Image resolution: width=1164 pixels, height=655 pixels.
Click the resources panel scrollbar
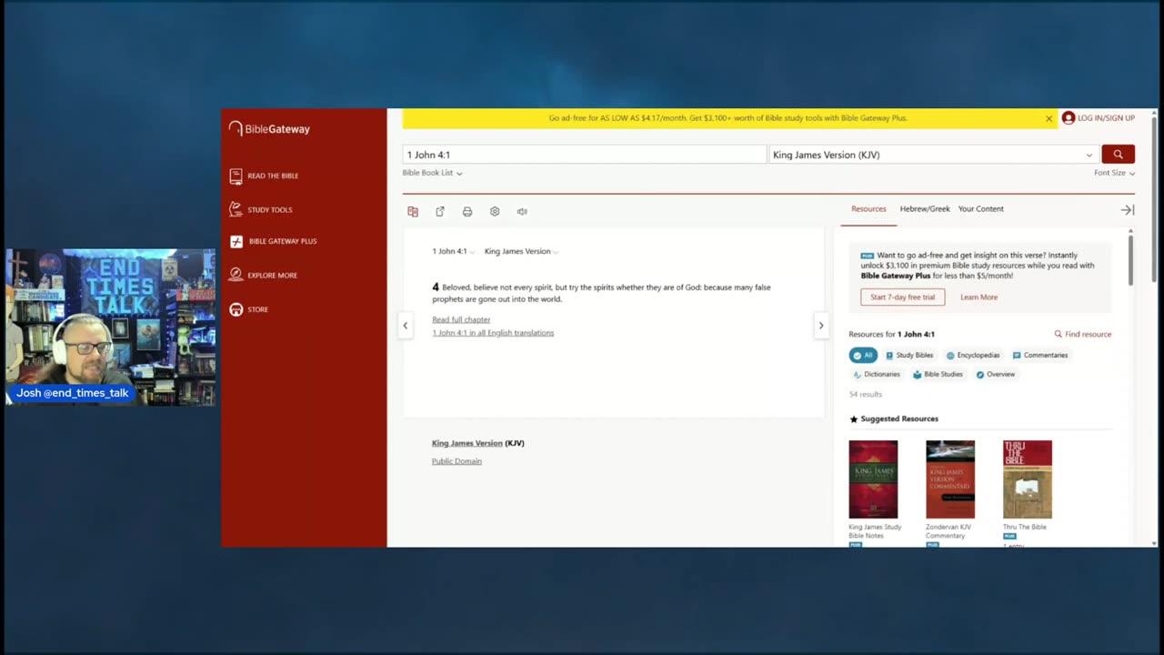[x=1131, y=259]
